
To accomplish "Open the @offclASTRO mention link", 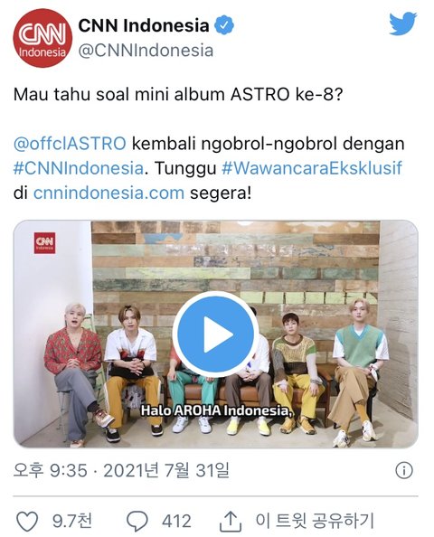I will point(70,144).
